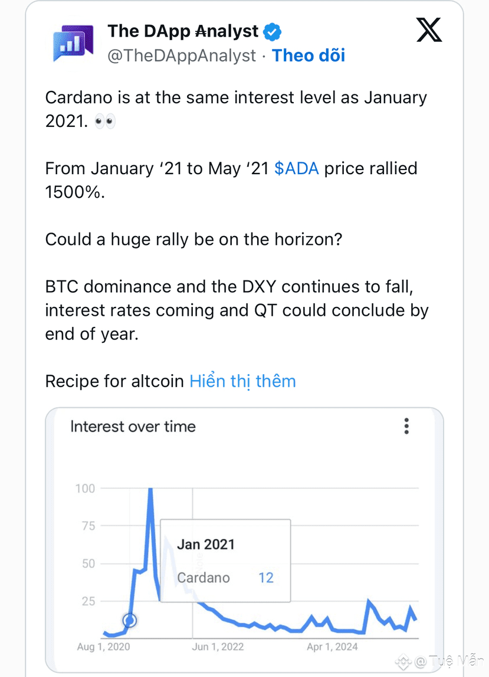Image resolution: width=489 pixels, height=677 pixels.
Task: Click the Aug 1, 2020 axis label
Action: pos(103,646)
